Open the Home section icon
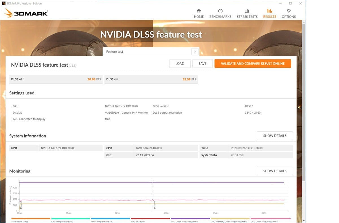Screen dimensions: 339x223 coord(199,11)
